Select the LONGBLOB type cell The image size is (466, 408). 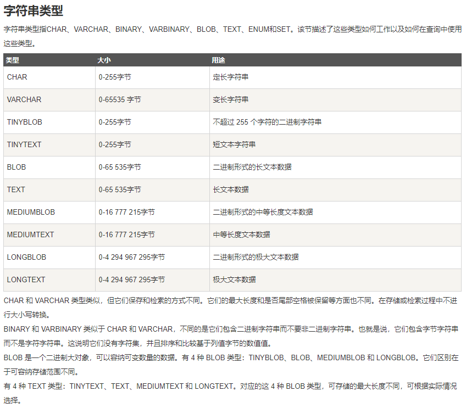26,257
